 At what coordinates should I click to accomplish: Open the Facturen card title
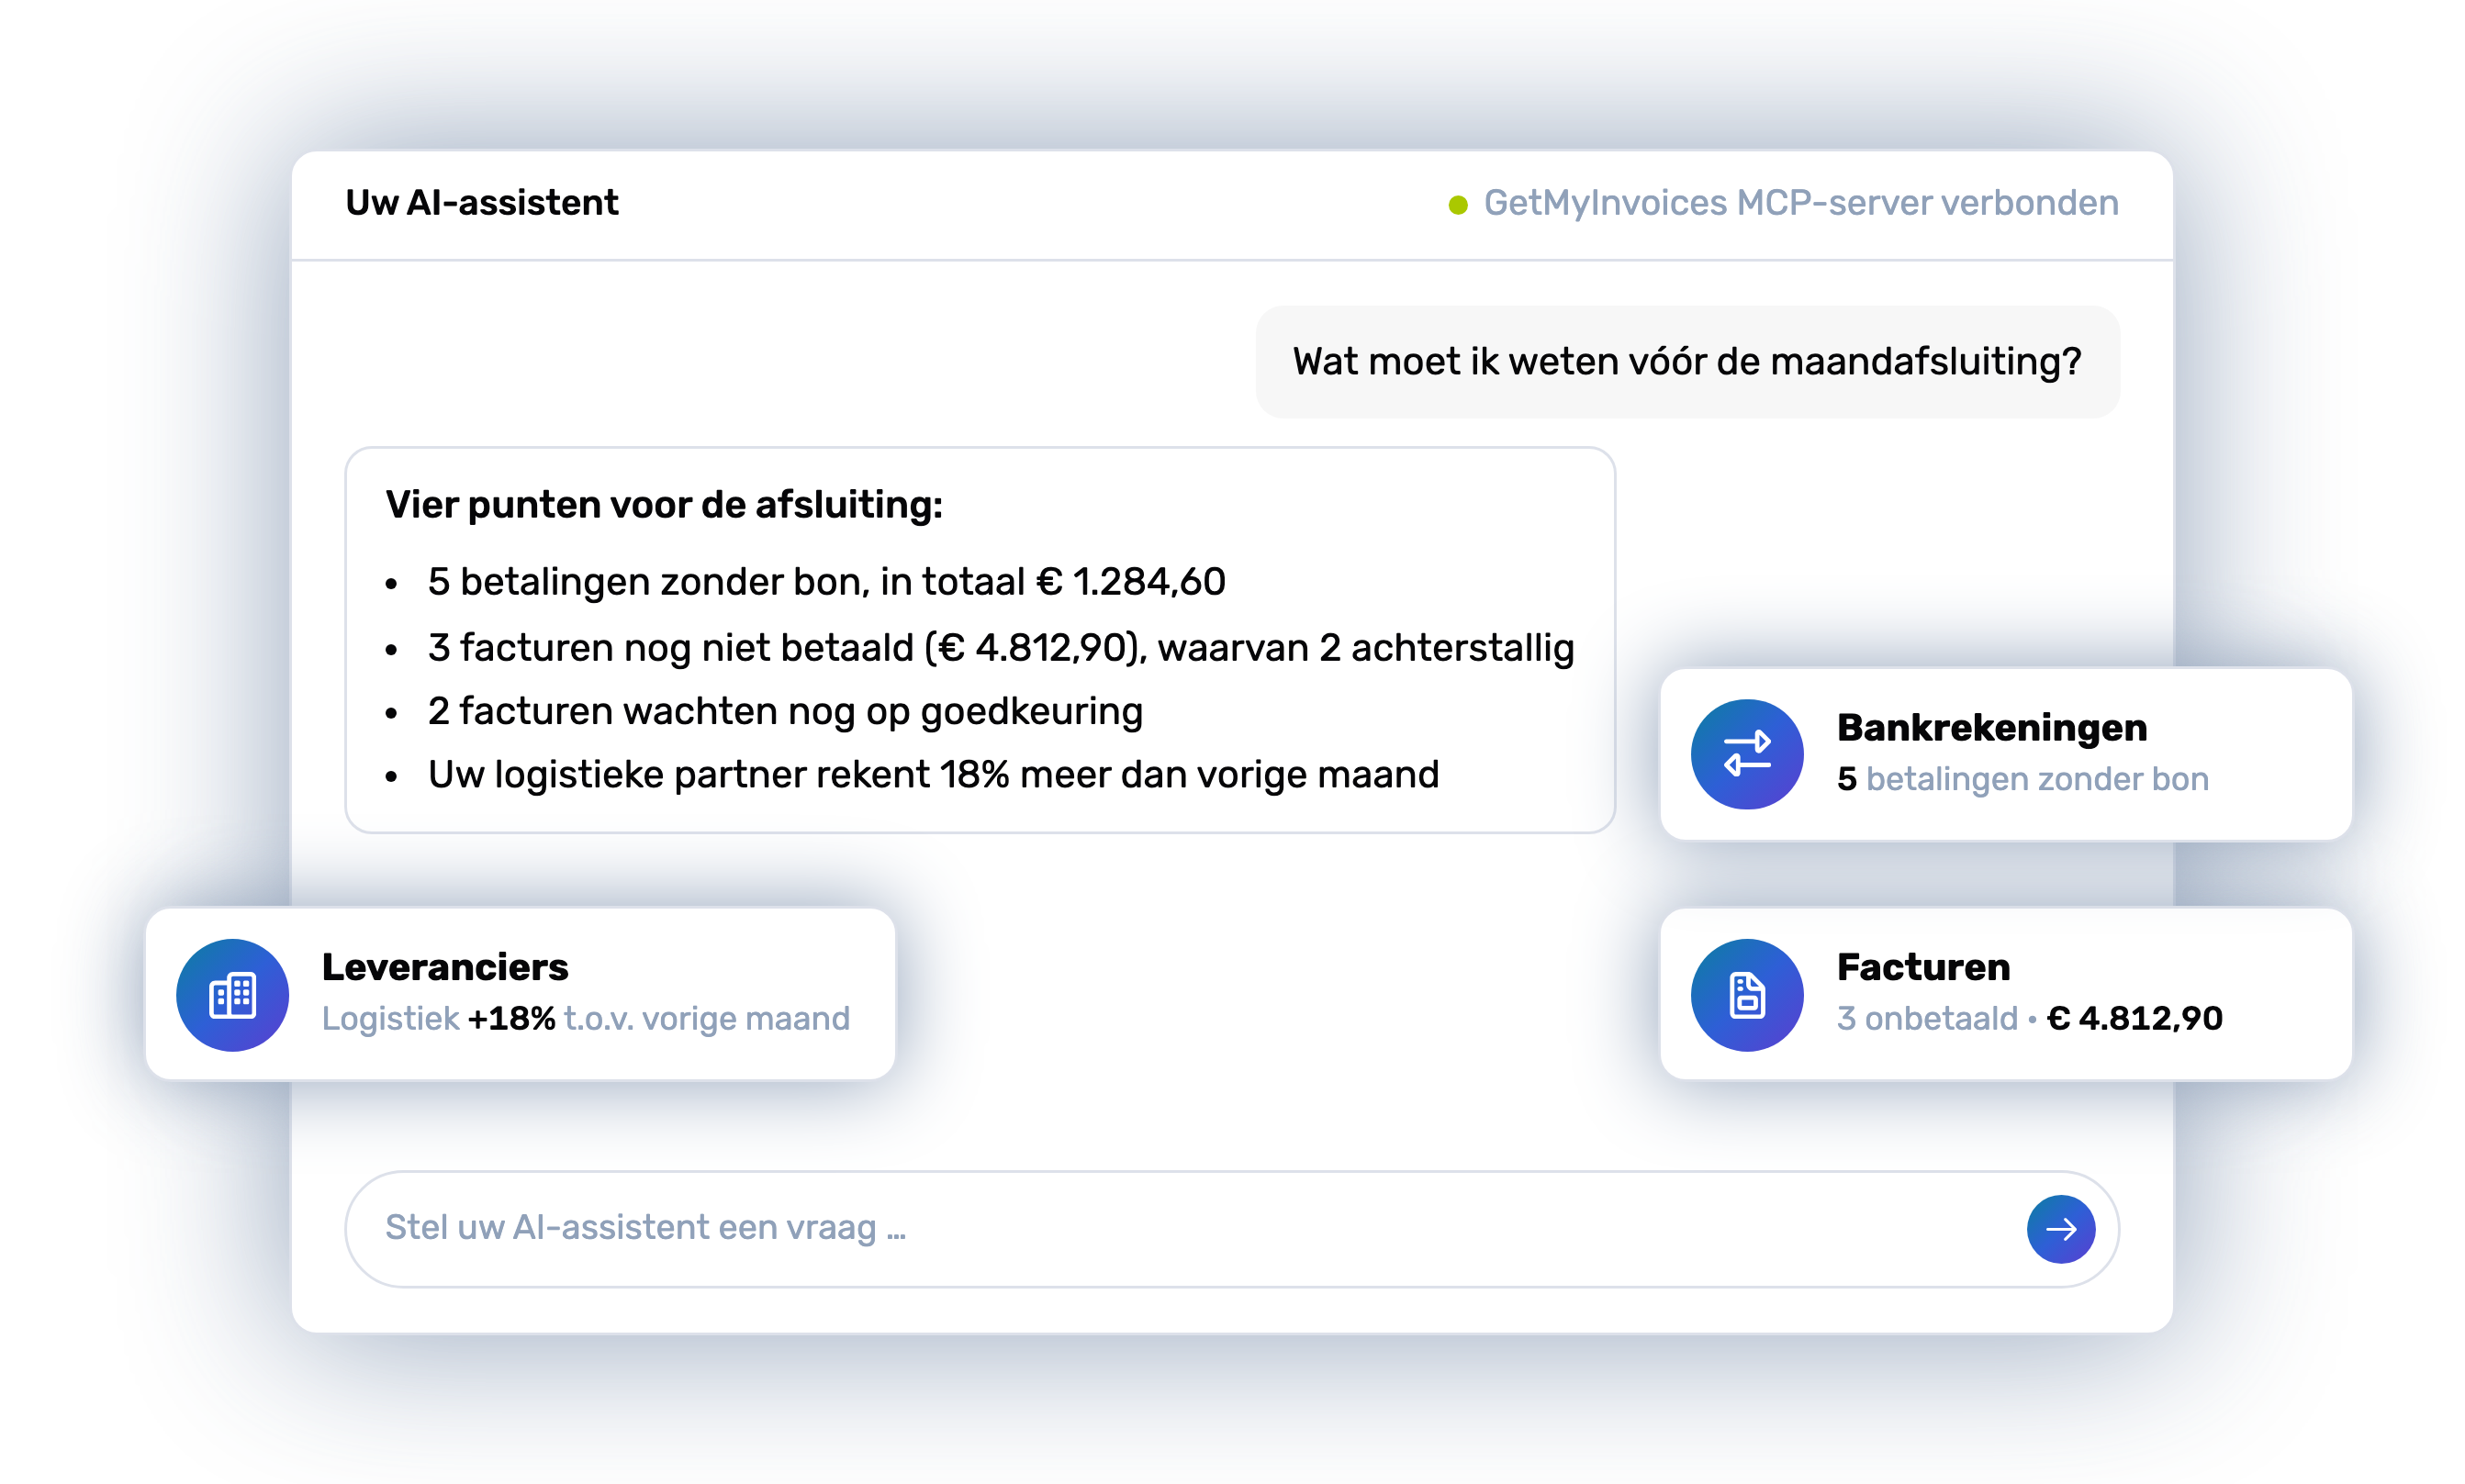coord(1922,967)
